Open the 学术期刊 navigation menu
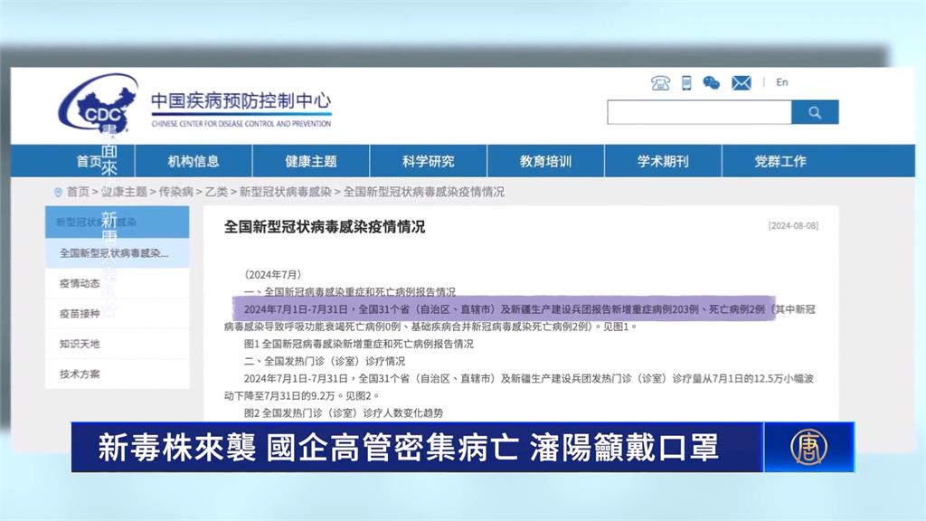 663,161
